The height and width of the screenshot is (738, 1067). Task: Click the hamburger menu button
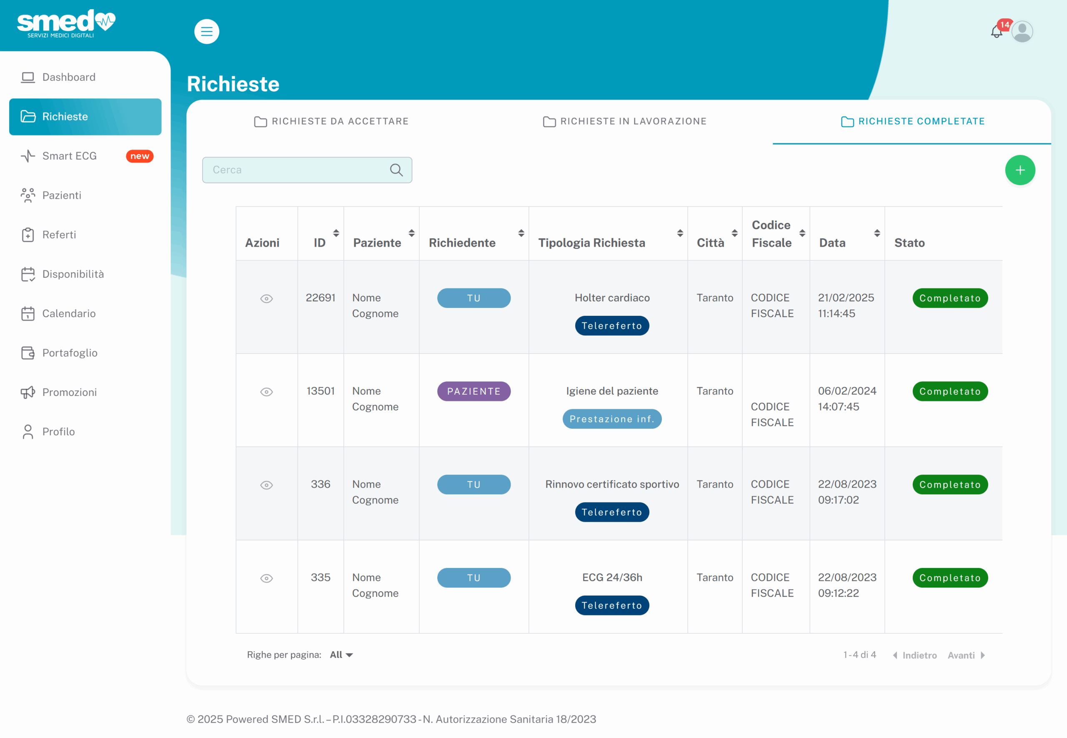pos(206,31)
